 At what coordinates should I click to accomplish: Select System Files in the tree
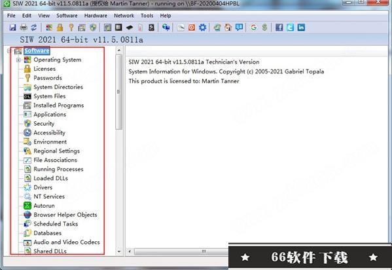click(50, 96)
